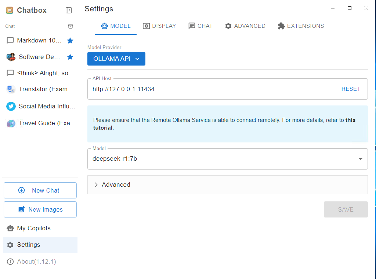The width and height of the screenshot is (376, 279).
Task: Open the <think> Alright, so … chat
Action: (x=40, y=73)
